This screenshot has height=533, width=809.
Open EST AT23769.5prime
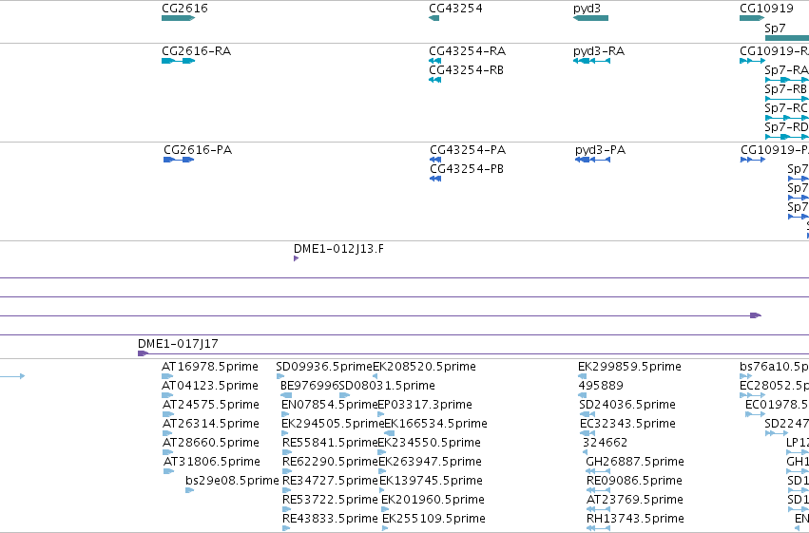tap(635, 500)
